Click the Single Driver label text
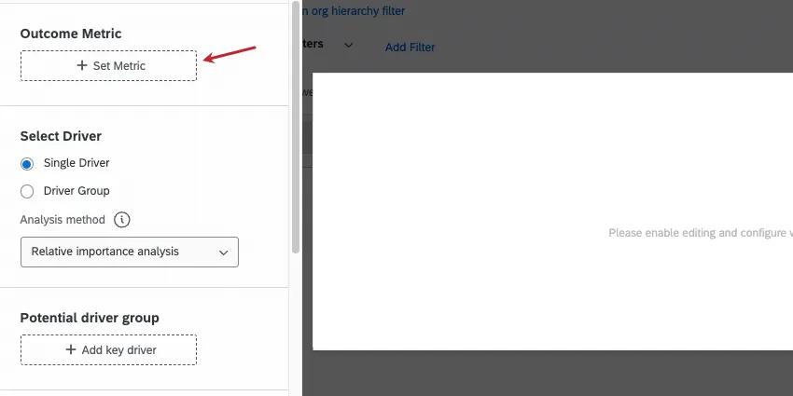793x396 pixels. (x=77, y=163)
